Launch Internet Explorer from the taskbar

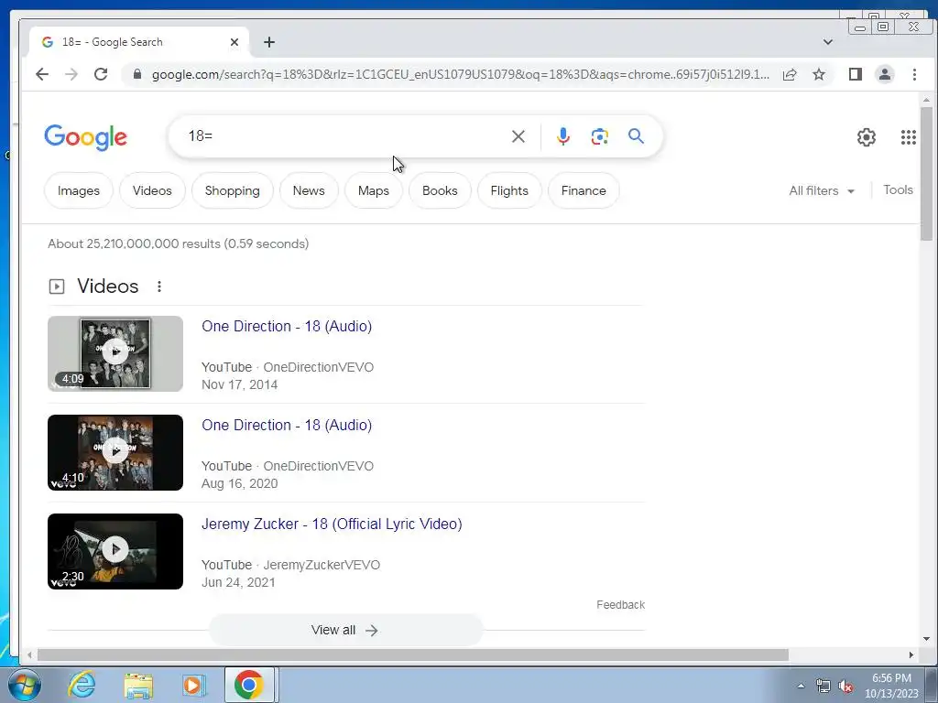coord(82,685)
